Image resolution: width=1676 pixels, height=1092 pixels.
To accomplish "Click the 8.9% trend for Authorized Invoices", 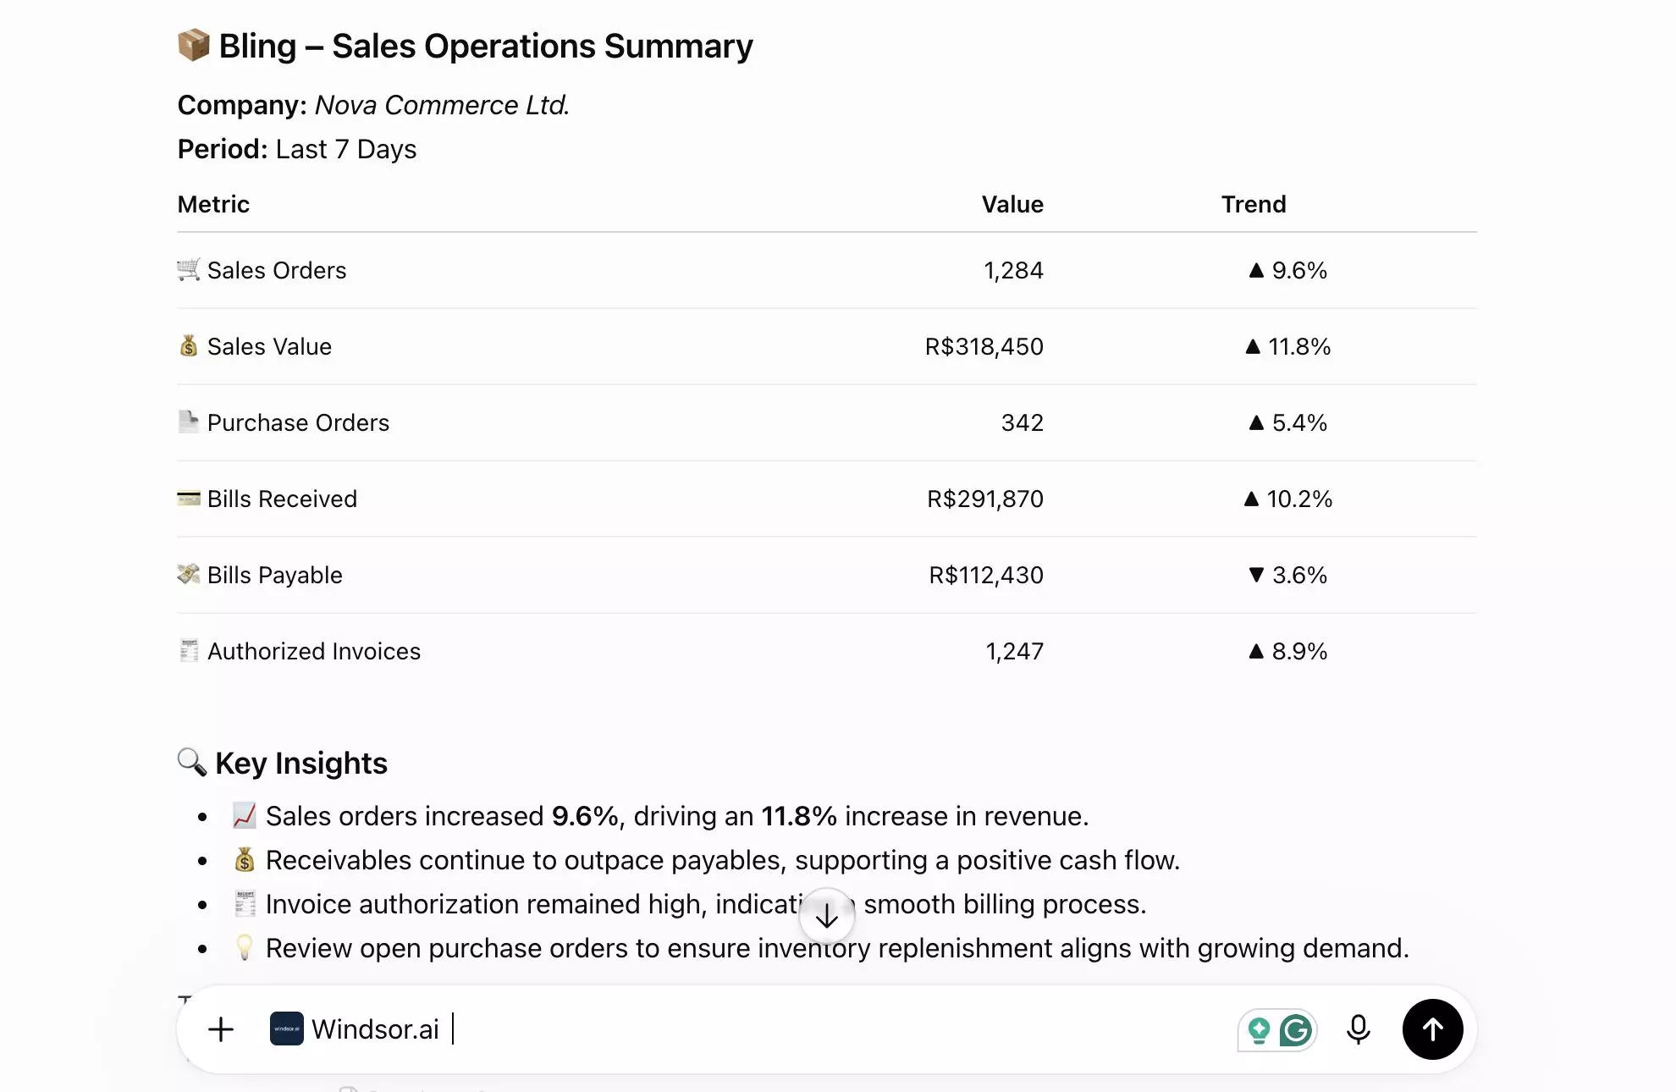I will click(x=1287, y=651).
